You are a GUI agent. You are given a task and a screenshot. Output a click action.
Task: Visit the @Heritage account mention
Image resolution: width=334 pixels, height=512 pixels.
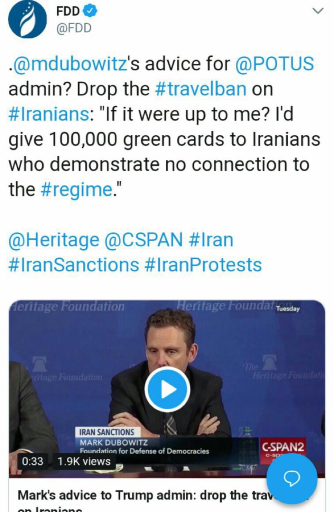(54, 240)
